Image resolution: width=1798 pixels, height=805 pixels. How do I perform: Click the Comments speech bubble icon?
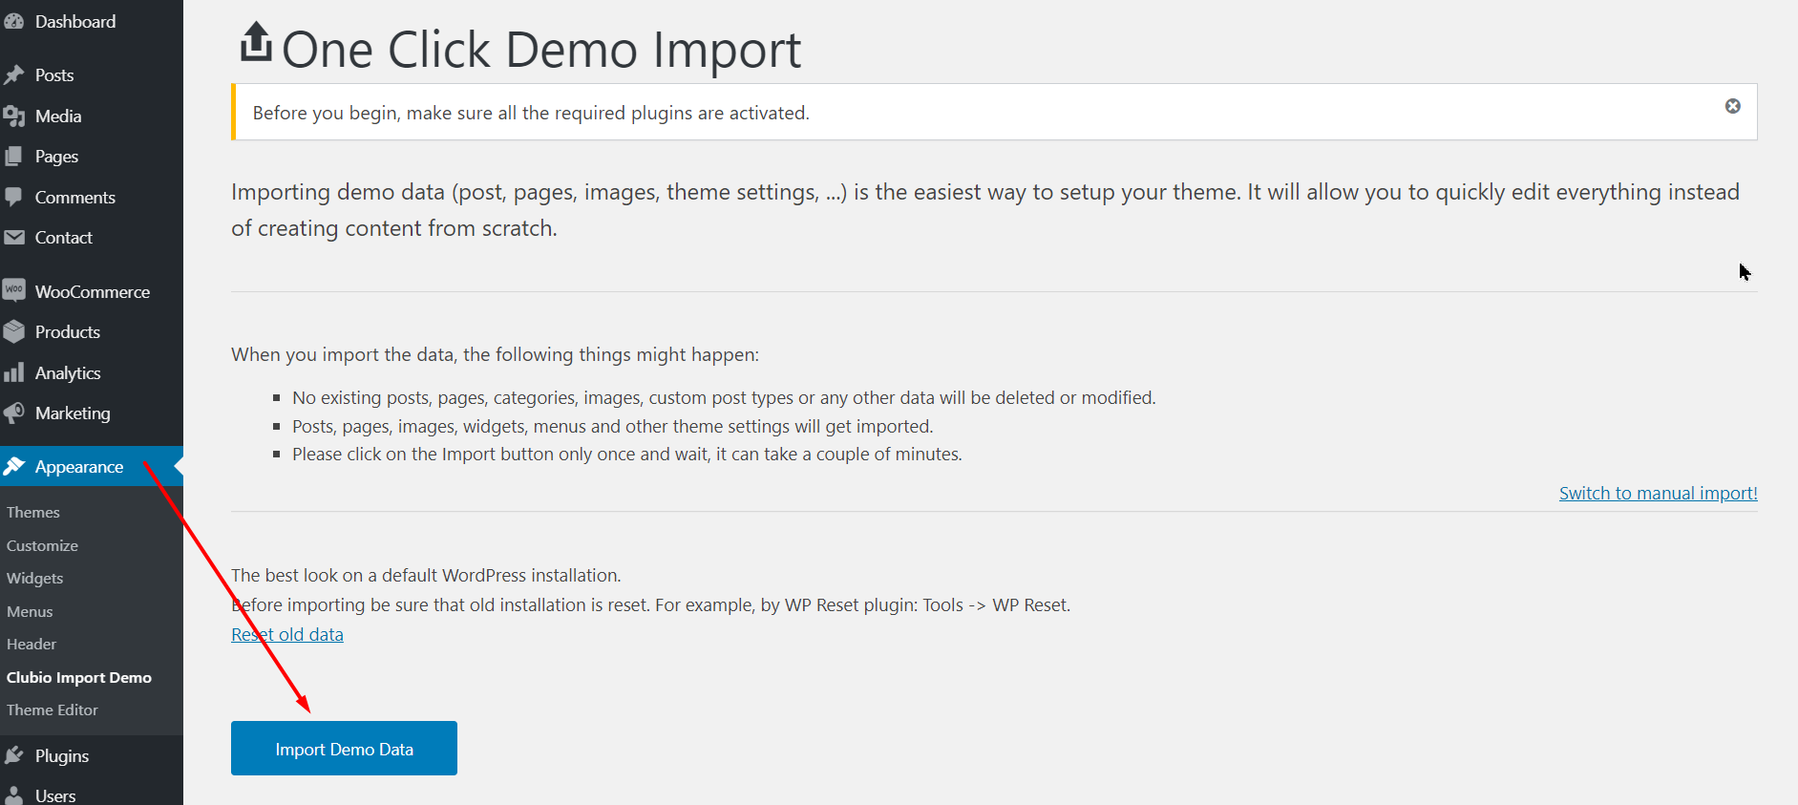click(14, 197)
